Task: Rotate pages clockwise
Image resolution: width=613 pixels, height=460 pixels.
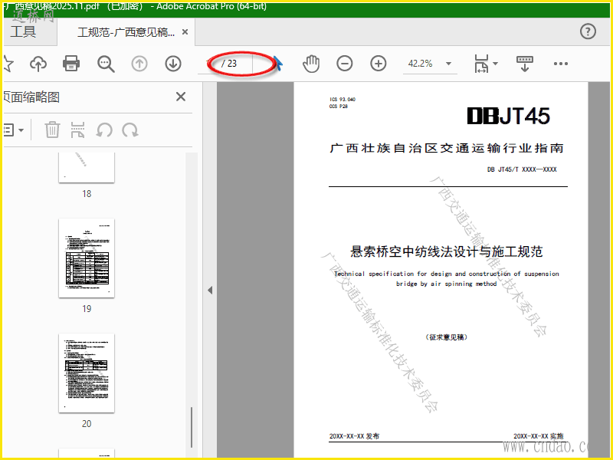Action: [x=130, y=130]
